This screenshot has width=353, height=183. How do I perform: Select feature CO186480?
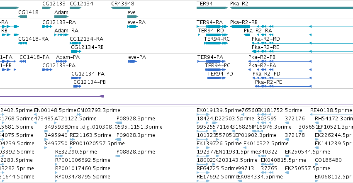pyautogui.click(x=316, y=164)
